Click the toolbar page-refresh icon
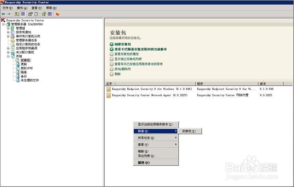This screenshot has width=294, height=187. click(36, 14)
